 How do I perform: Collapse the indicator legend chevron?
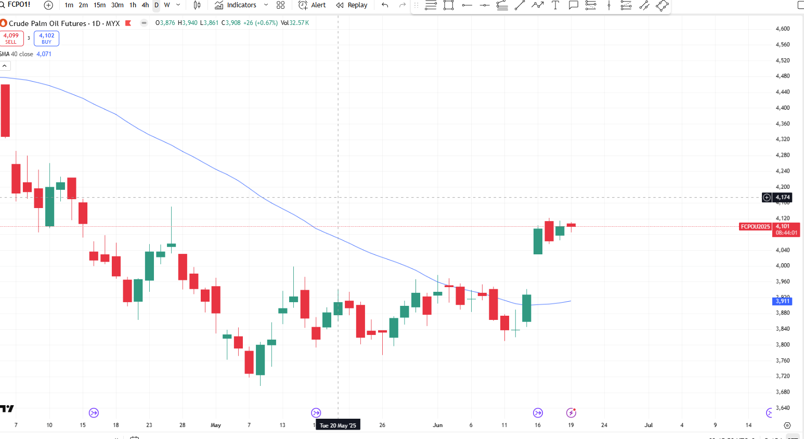(4, 66)
